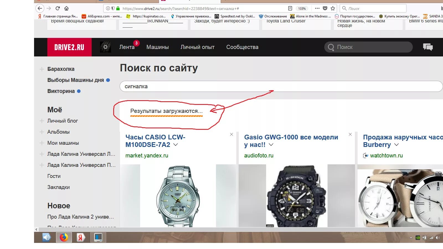The height and width of the screenshot is (249, 443).
Task: Bookmark page using the star icon
Action: [x=333, y=8]
